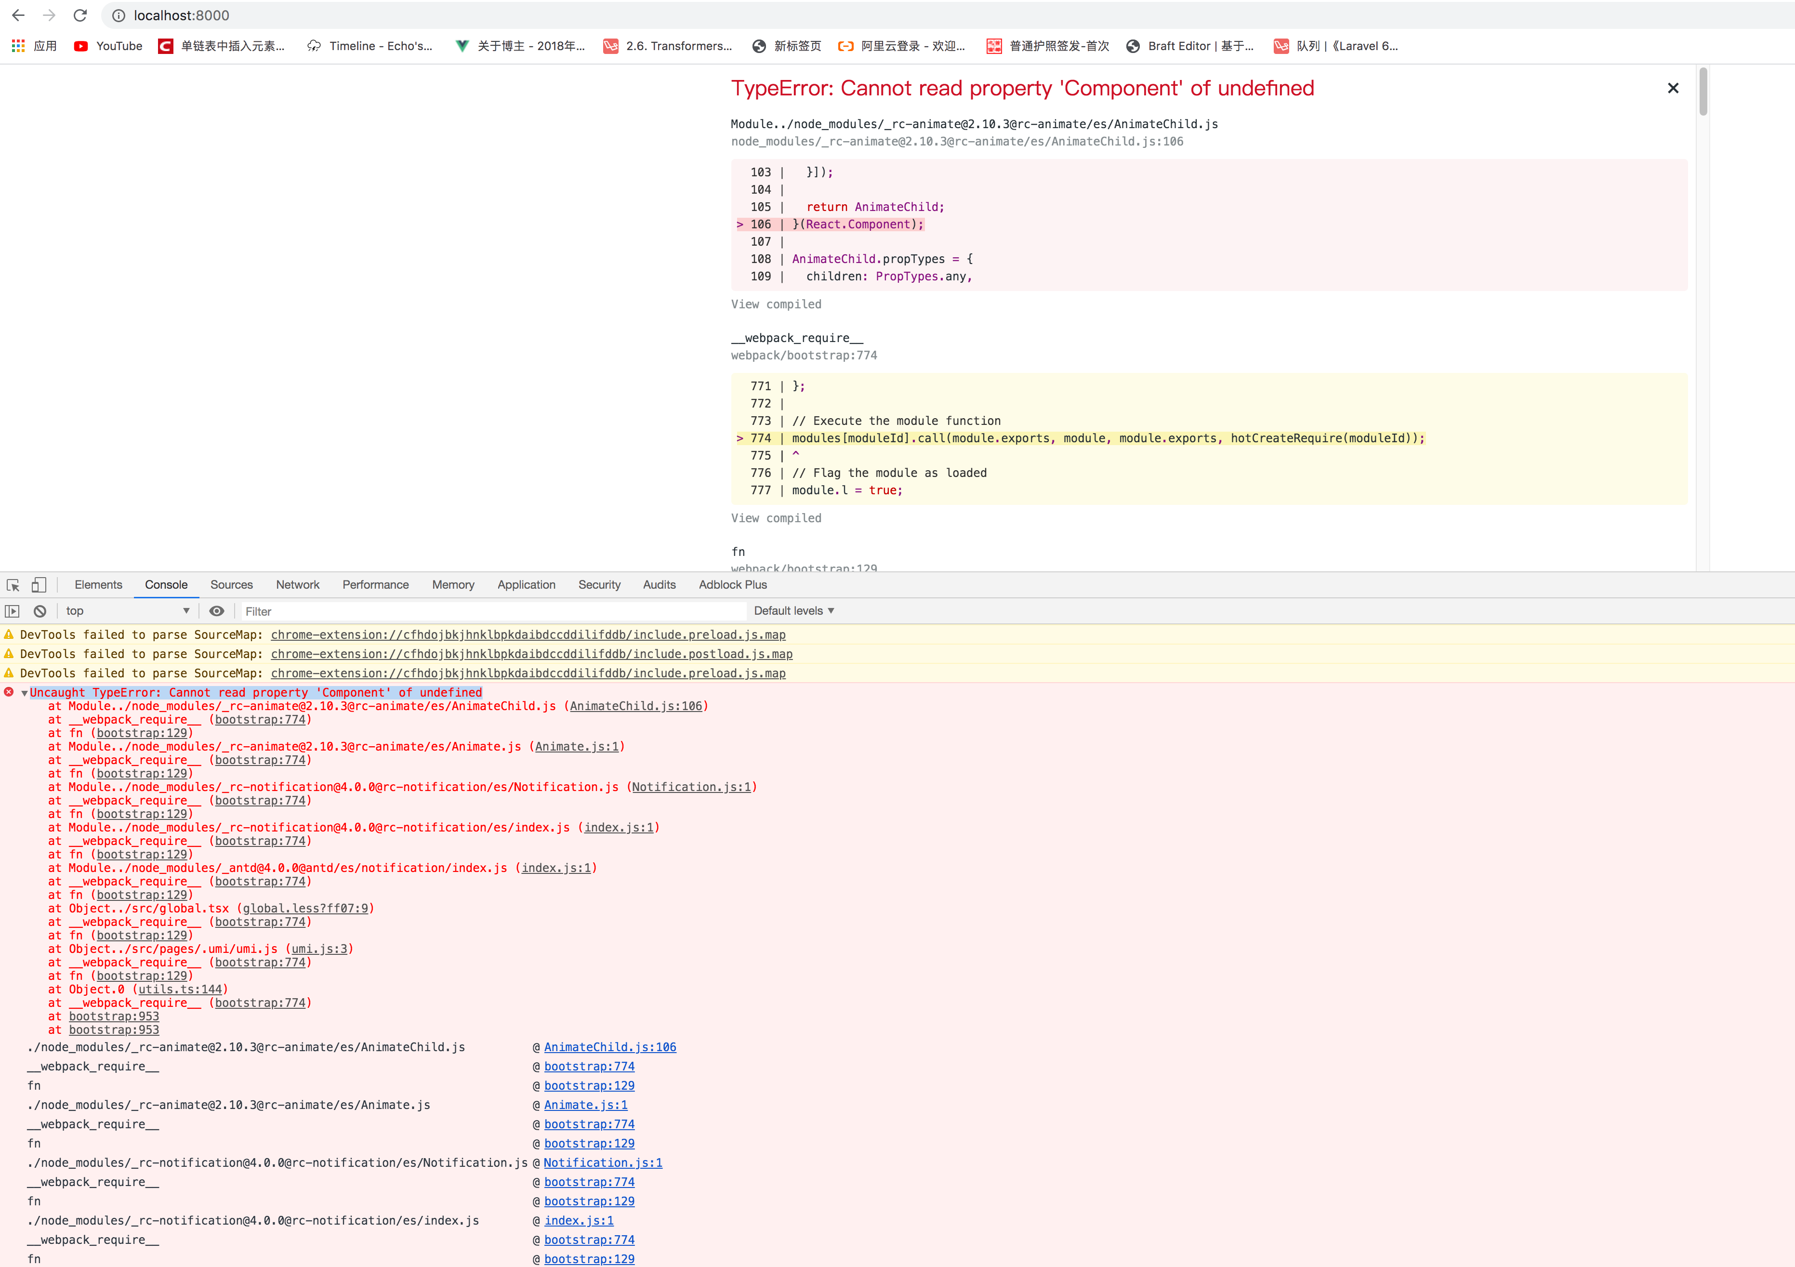This screenshot has width=1795, height=1267.
Task: Click the error overlay vertical scrollbar
Action: (1703, 92)
